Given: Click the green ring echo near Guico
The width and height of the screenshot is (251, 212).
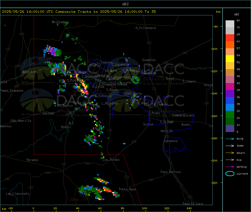Looking at the screenshot, I should click(x=136, y=80).
